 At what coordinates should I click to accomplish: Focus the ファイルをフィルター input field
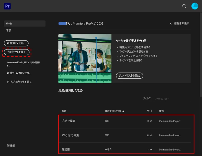pos(173,99)
